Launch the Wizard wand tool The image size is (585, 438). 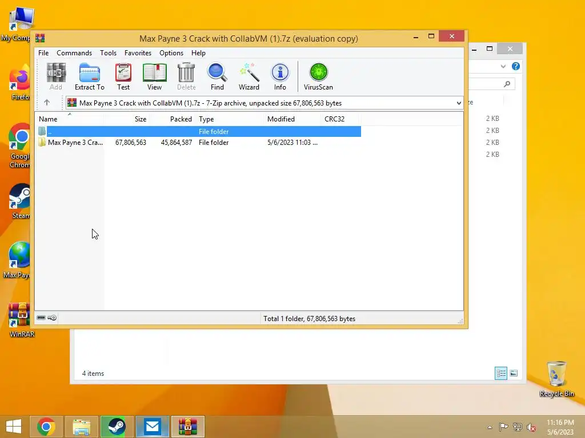tap(249, 77)
